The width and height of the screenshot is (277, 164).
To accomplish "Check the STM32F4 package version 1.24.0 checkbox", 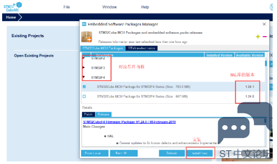I will pos(84,96).
